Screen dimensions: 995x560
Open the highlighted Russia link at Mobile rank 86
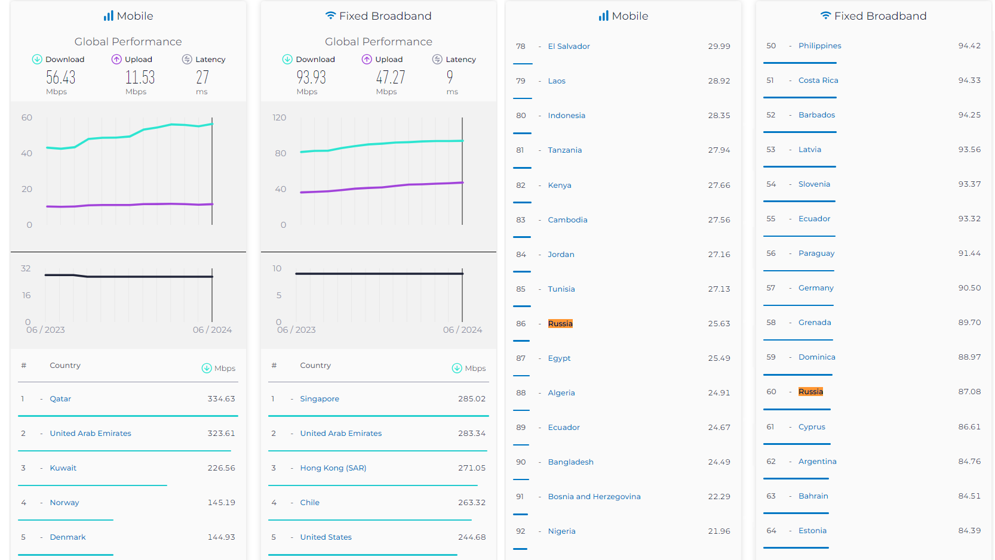[x=560, y=324]
